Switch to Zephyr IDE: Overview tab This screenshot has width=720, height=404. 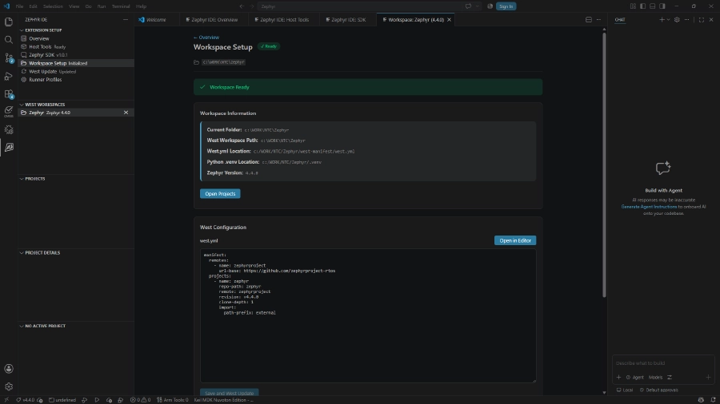(x=213, y=20)
